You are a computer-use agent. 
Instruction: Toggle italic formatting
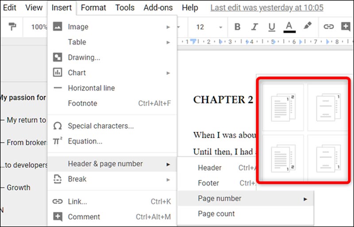[254, 27]
